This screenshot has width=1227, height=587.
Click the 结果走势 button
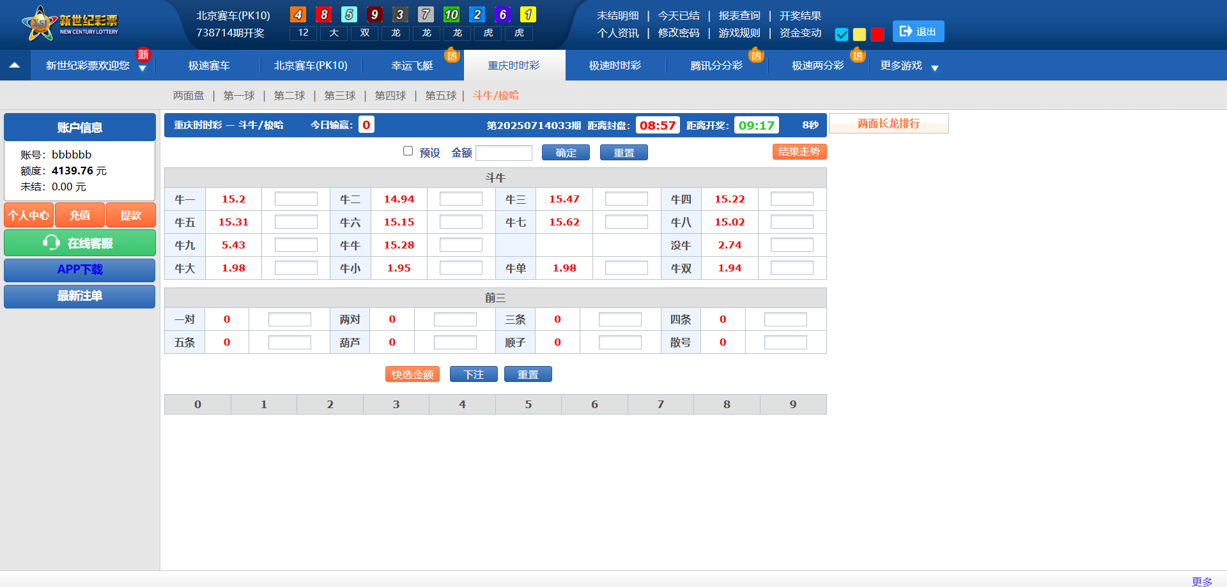pos(799,152)
